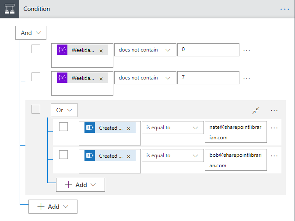This screenshot has height=221, width=295.
Task: Click the bob@sharepointlibrarian.com value field
Action: pos(235,160)
